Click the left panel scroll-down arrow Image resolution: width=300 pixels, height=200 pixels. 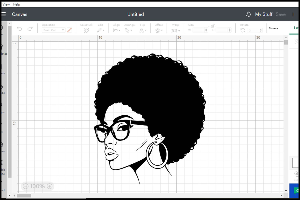(9, 195)
